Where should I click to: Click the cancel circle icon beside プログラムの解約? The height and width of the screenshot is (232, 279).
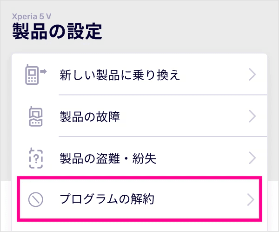(x=35, y=199)
